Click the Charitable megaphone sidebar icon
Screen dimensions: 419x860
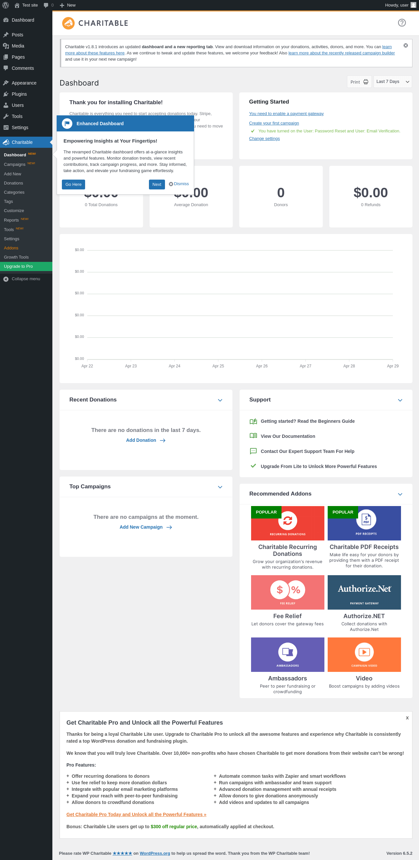[x=6, y=142]
